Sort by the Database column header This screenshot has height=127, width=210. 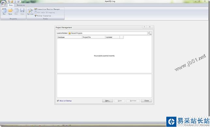[69, 37]
